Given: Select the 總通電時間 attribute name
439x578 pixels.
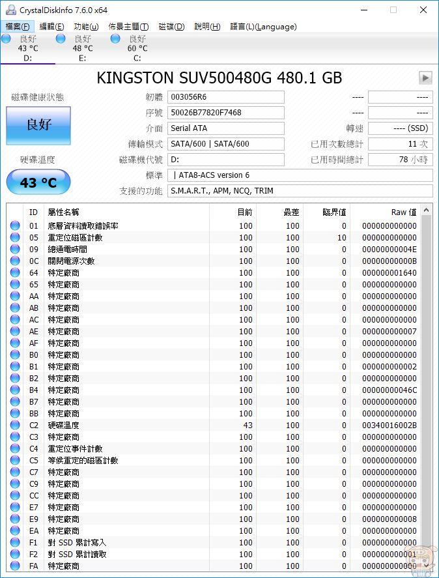Looking at the screenshot, I should point(68,250).
